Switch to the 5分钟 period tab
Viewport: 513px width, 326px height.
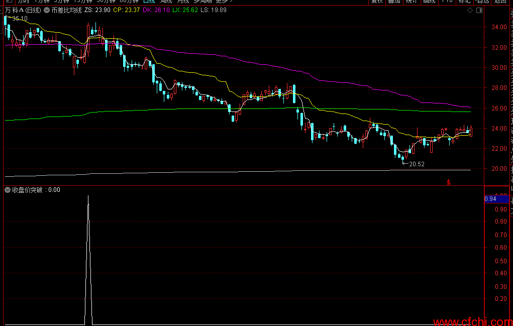click(61, 2)
